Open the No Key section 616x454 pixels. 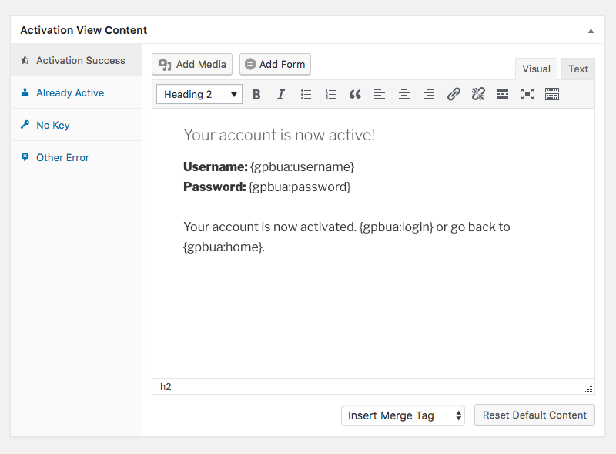tap(76, 125)
